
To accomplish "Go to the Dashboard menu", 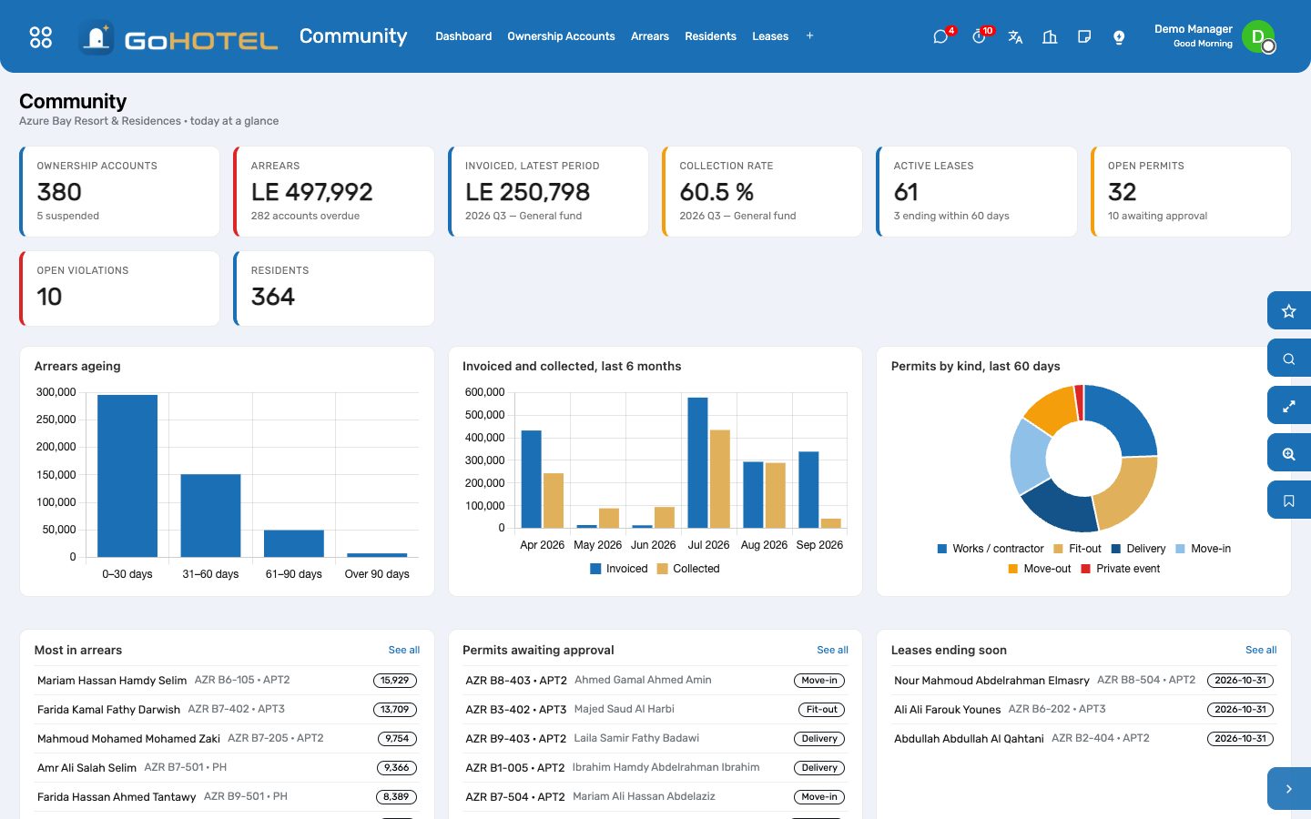I will (463, 36).
